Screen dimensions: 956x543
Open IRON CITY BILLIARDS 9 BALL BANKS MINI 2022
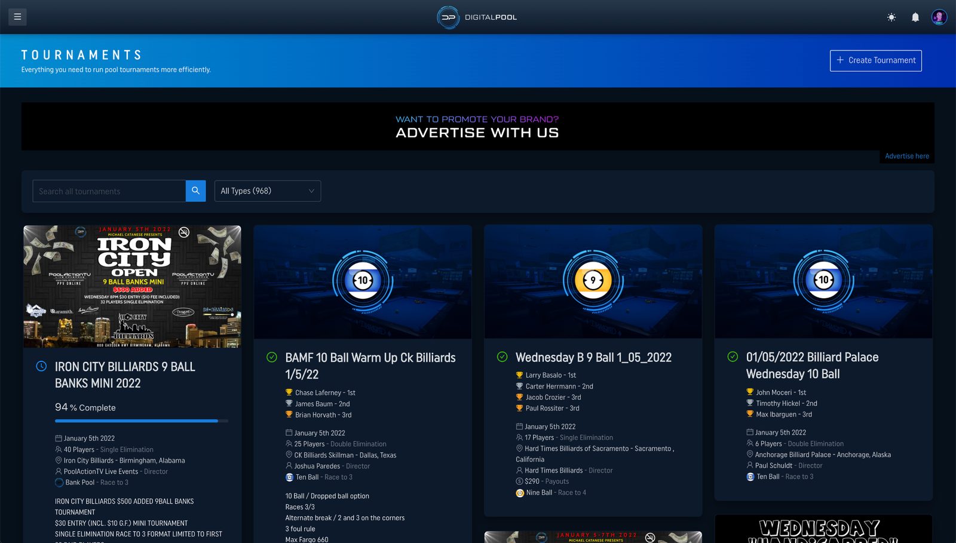point(125,375)
